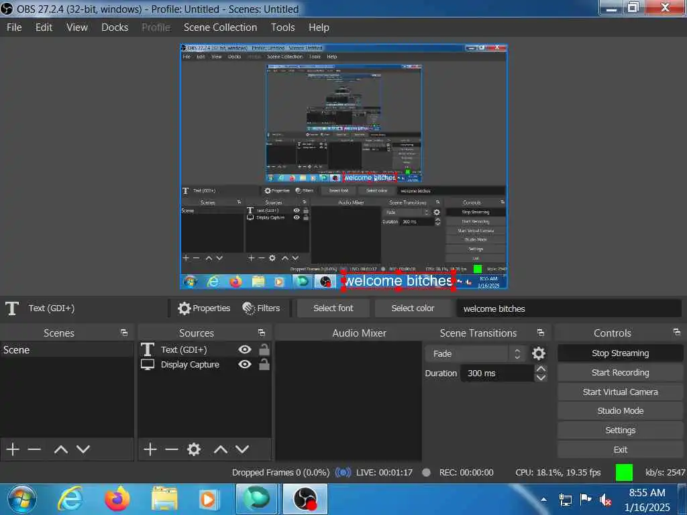Toggle visibility of Display Capture source
Screen dimensions: 687x515
tap(245, 364)
